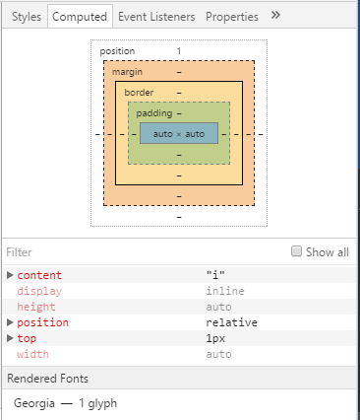Expand the top property triangle
The image size is (360, 420).
tap(10, 338)
